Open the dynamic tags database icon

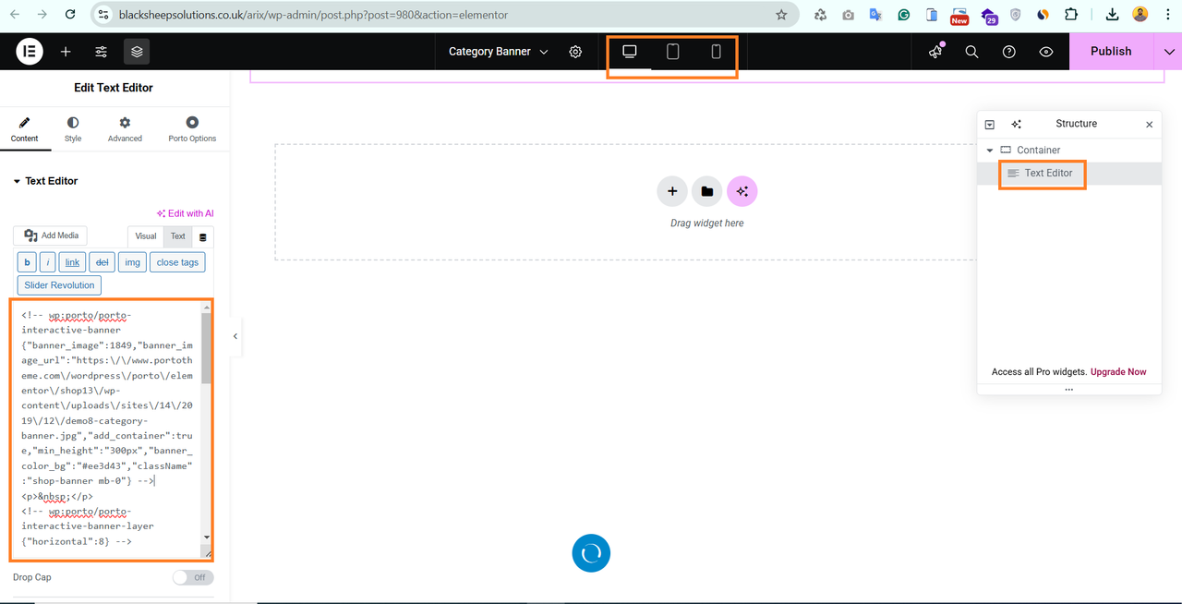coord(203,237)
